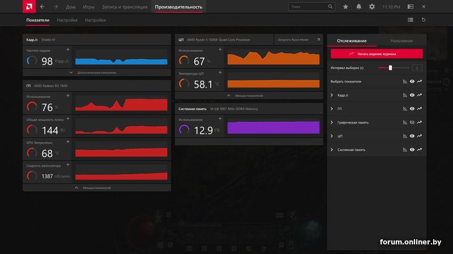Open the Игры tab

pos(89,7)
